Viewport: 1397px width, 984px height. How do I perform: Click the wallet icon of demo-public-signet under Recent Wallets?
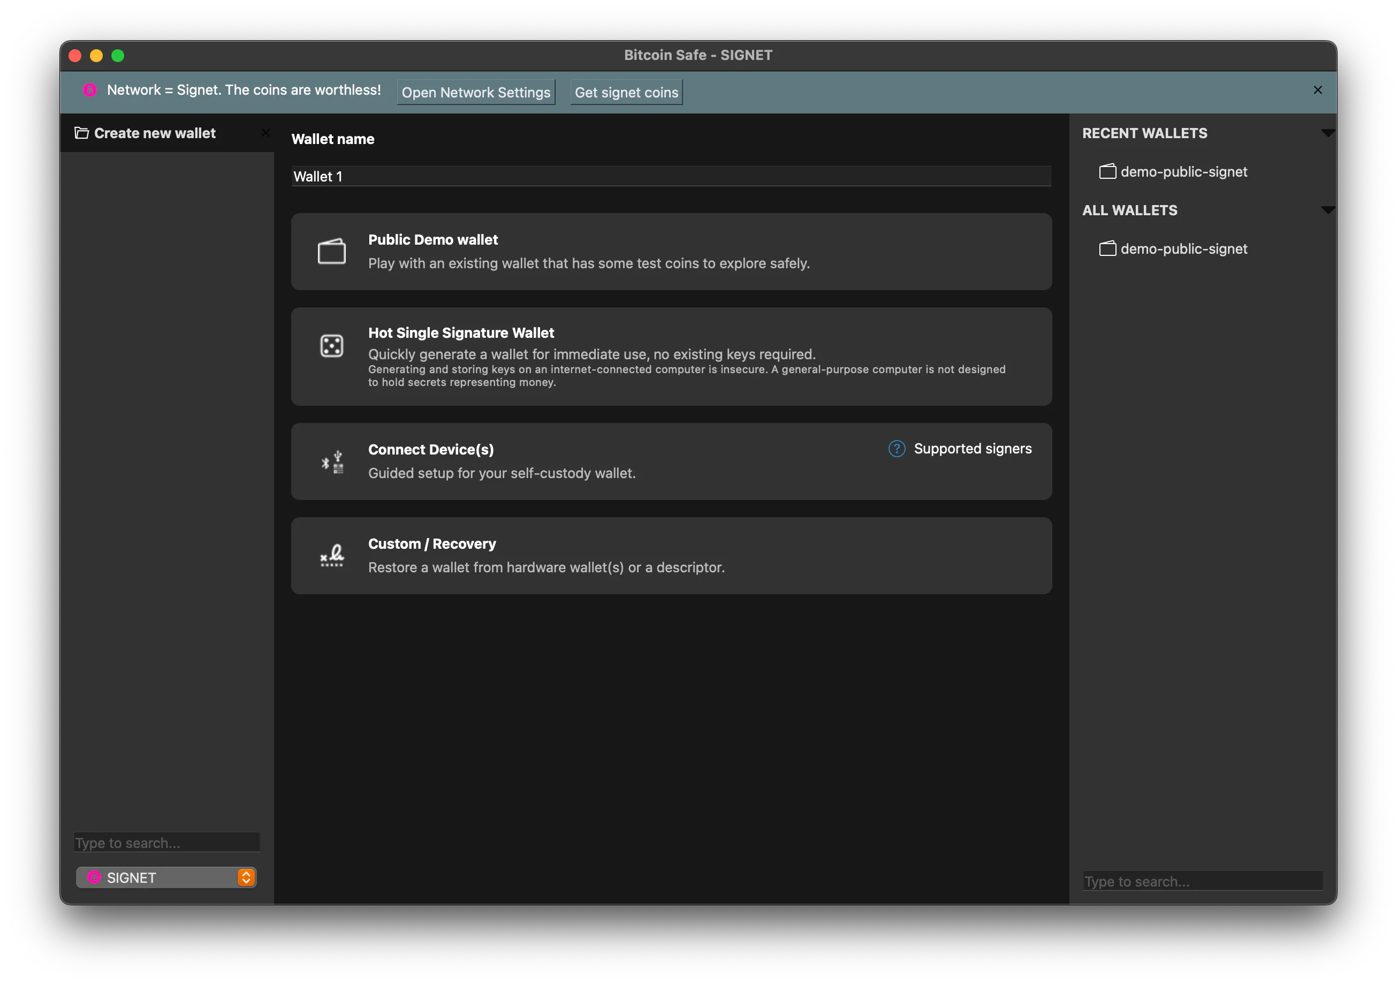pos(1107,172)
